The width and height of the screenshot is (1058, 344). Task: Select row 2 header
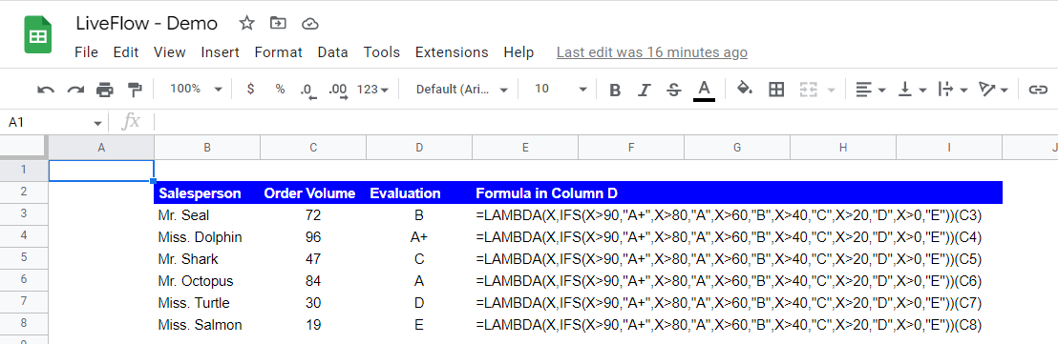pos(24,193)
